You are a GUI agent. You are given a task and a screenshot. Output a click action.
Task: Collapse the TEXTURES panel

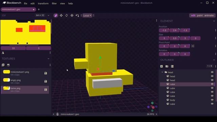click(48, 59)
